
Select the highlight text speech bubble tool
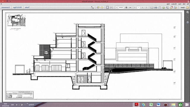[x=98, y=7]
